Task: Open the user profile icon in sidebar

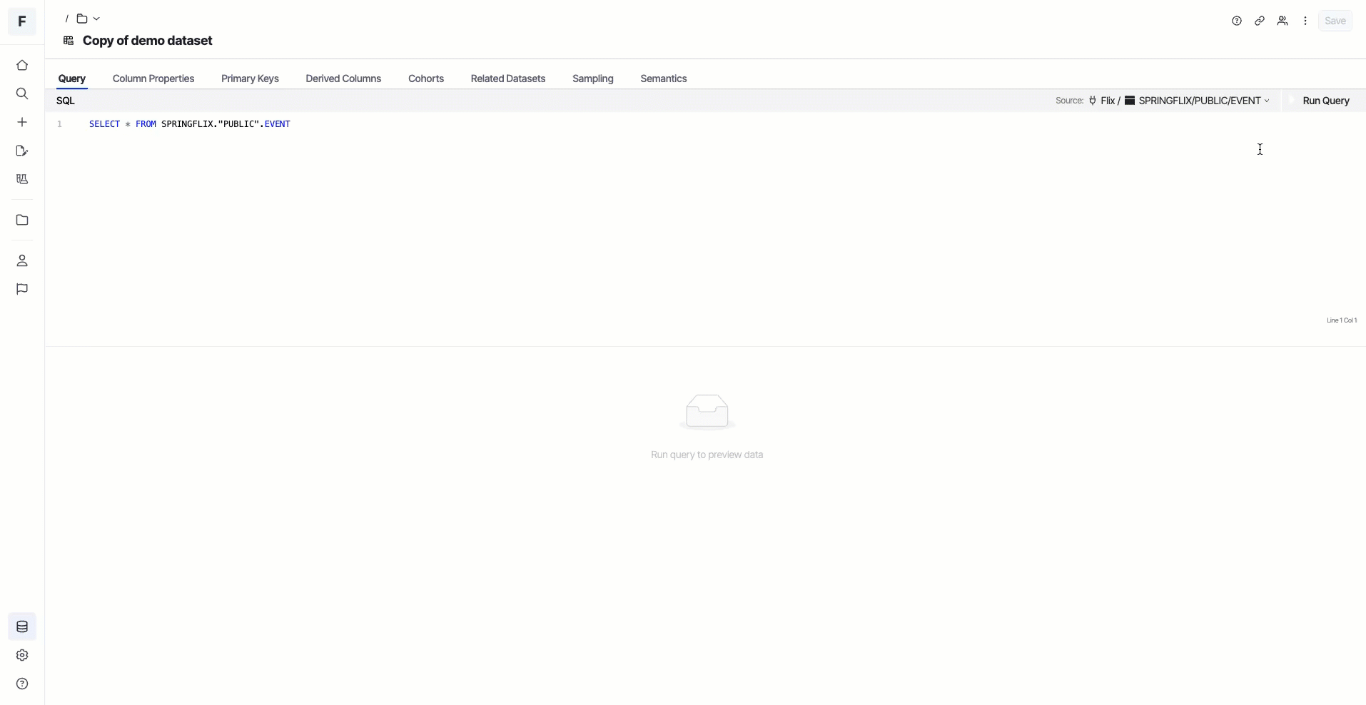Action: [x=22, y=260]
